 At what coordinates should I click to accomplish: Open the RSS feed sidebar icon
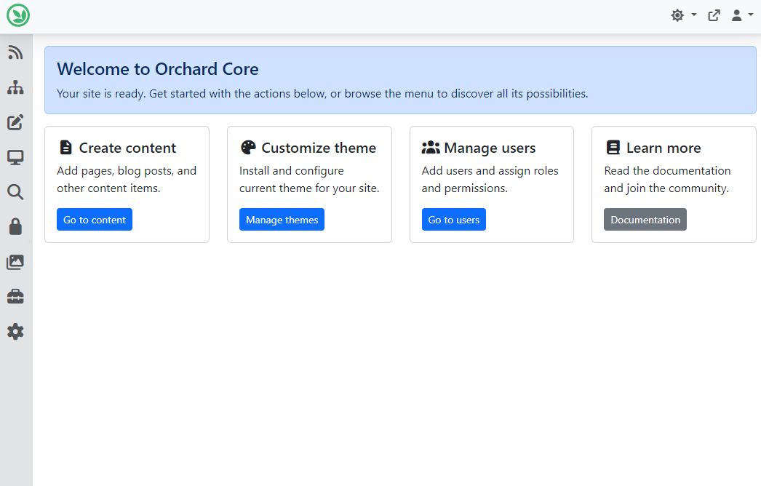15,52
